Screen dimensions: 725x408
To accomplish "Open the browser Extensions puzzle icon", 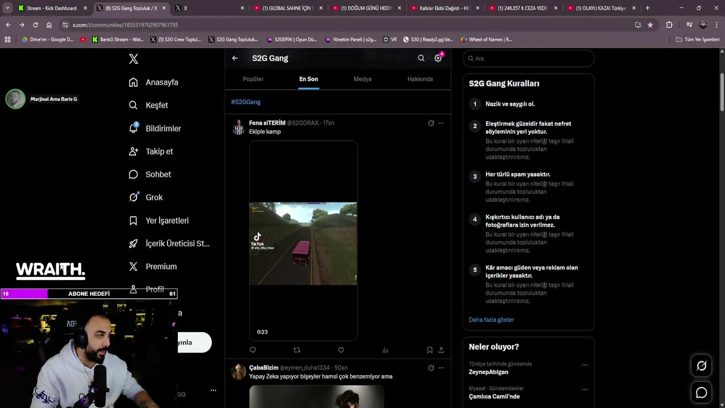I will pos(669,25).
